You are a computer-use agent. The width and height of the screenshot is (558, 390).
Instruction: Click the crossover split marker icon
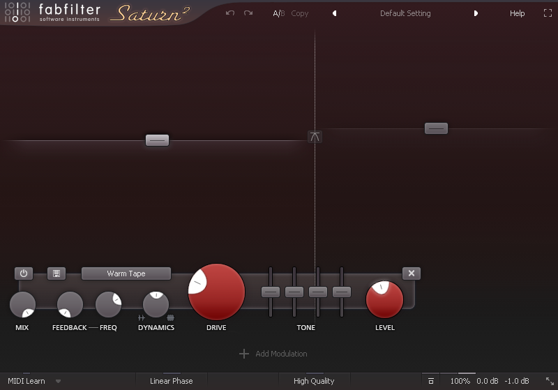pyautogui.click(x=315, y=137)
